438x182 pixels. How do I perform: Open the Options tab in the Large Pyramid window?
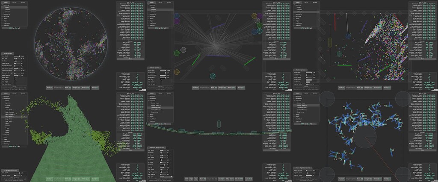[23, 94]
